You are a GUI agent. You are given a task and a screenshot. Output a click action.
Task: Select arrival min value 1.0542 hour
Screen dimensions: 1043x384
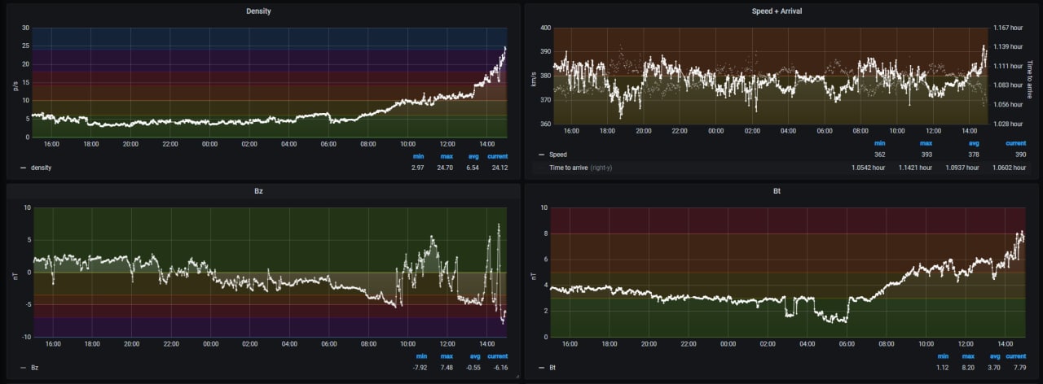869,167
